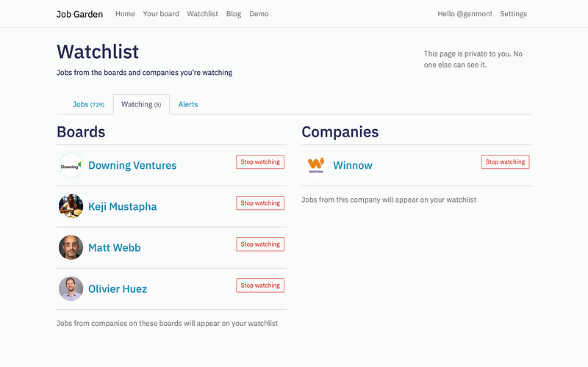Click the Job Garden brand title

(x=79, y=14)
